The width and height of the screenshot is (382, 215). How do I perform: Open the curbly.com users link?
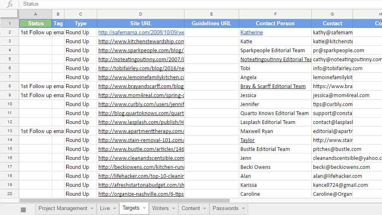point(141,104)
